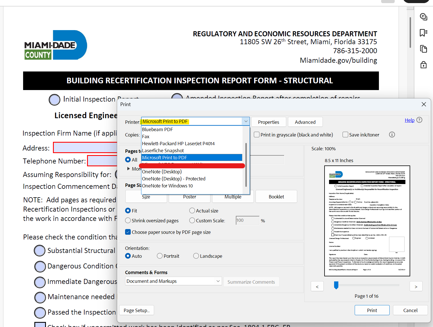Screen dimensions: 433x327
Task: Close the Print dialog
Action: click(424, 104)
